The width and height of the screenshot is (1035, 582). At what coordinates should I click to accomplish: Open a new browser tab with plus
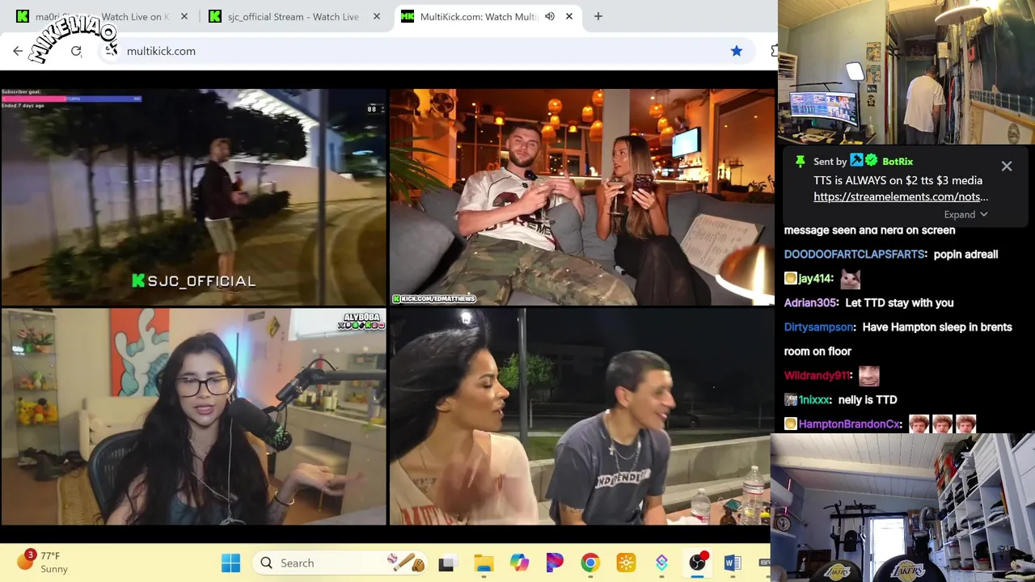click(598, 16)
